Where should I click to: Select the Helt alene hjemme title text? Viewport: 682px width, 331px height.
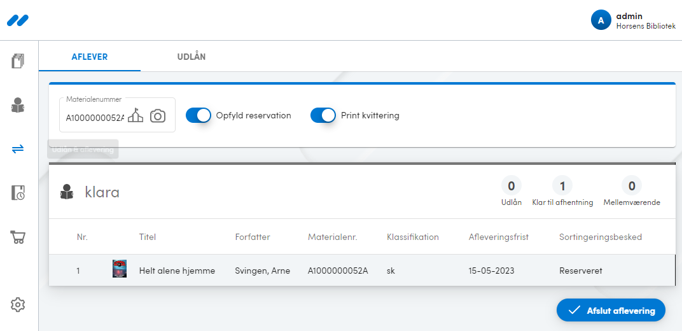177,271
